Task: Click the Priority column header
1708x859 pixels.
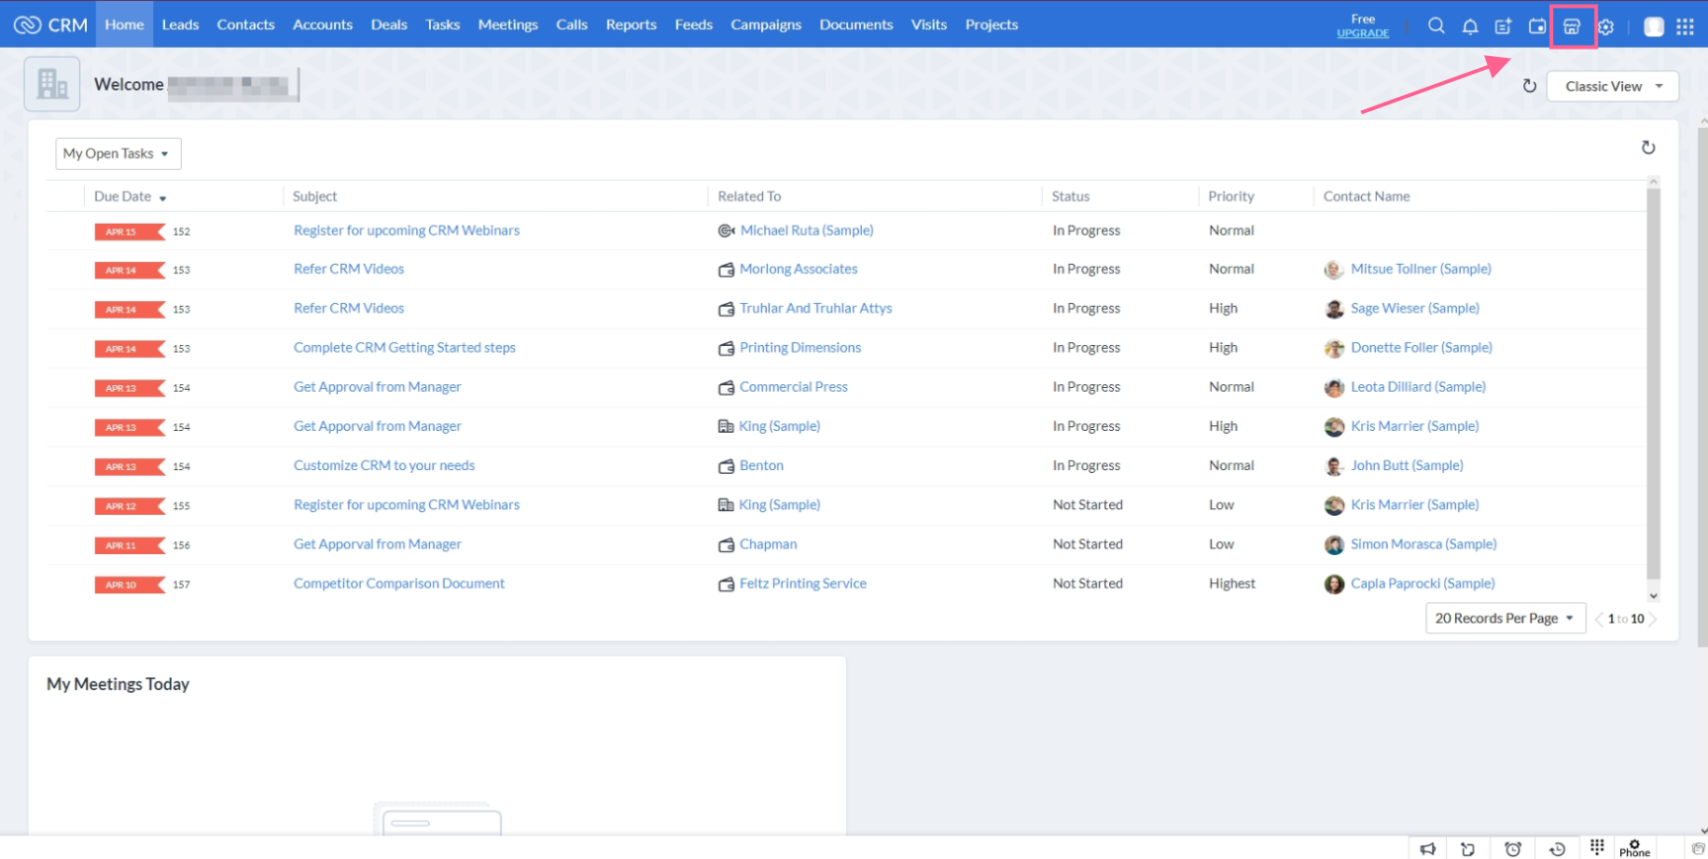Action: click(x=1231, y=196)
